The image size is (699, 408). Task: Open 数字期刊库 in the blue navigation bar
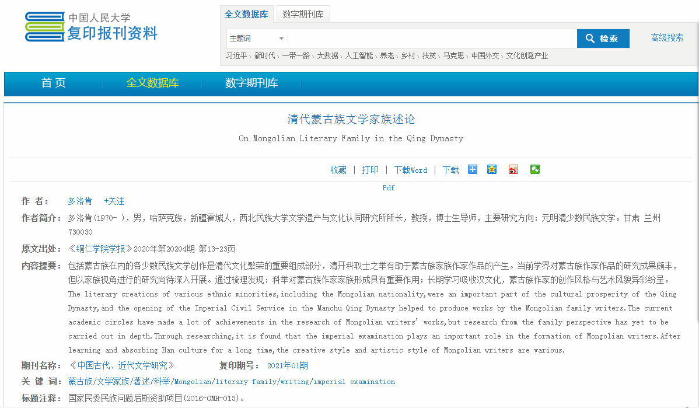point(251,83)
